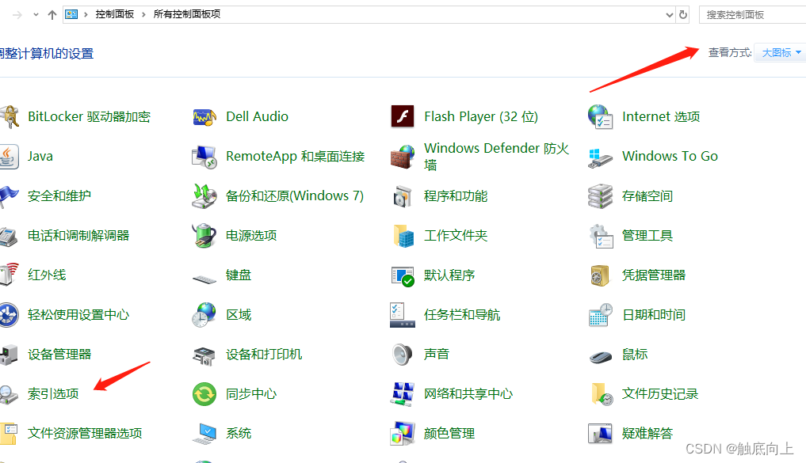Open the 鼠标 text link
This screenshot has height=463, width=806.
click(x=635, y=355)
